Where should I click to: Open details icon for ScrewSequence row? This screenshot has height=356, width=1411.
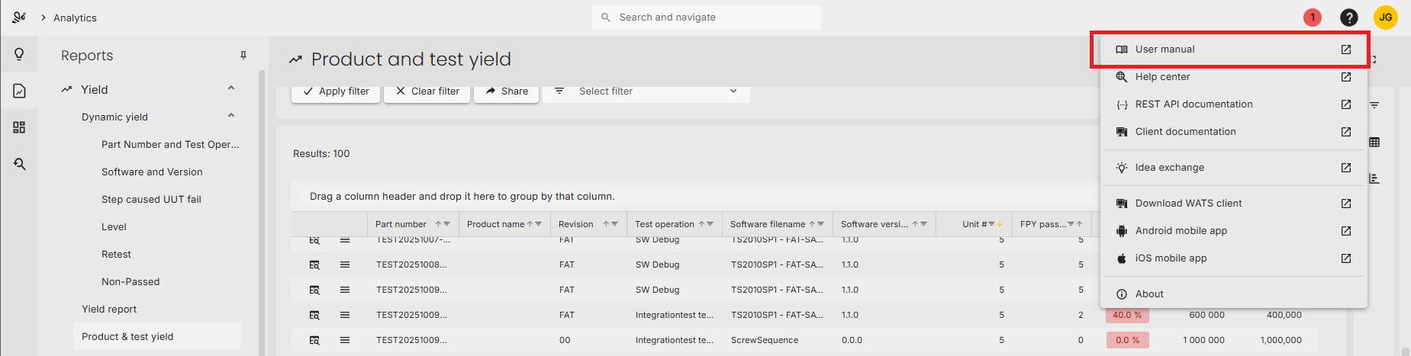click(314, 340)
